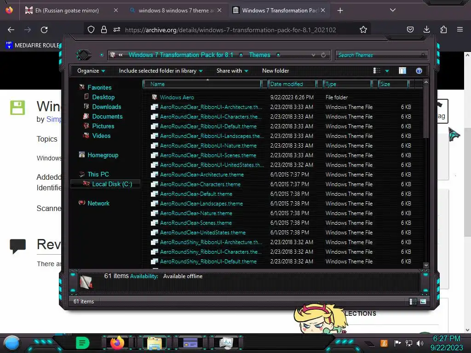Sort by Date modified column header
The height and width of the screenshot is (353, 471).
(292, 84)
